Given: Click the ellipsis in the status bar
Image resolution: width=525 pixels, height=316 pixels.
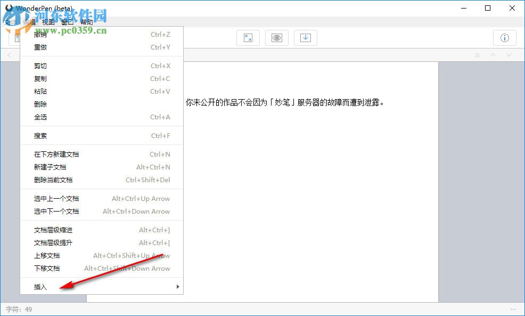Looking at the screenshot, I should [514, 309].
